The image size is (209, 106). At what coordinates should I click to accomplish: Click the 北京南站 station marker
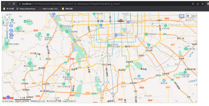[116, 35]
